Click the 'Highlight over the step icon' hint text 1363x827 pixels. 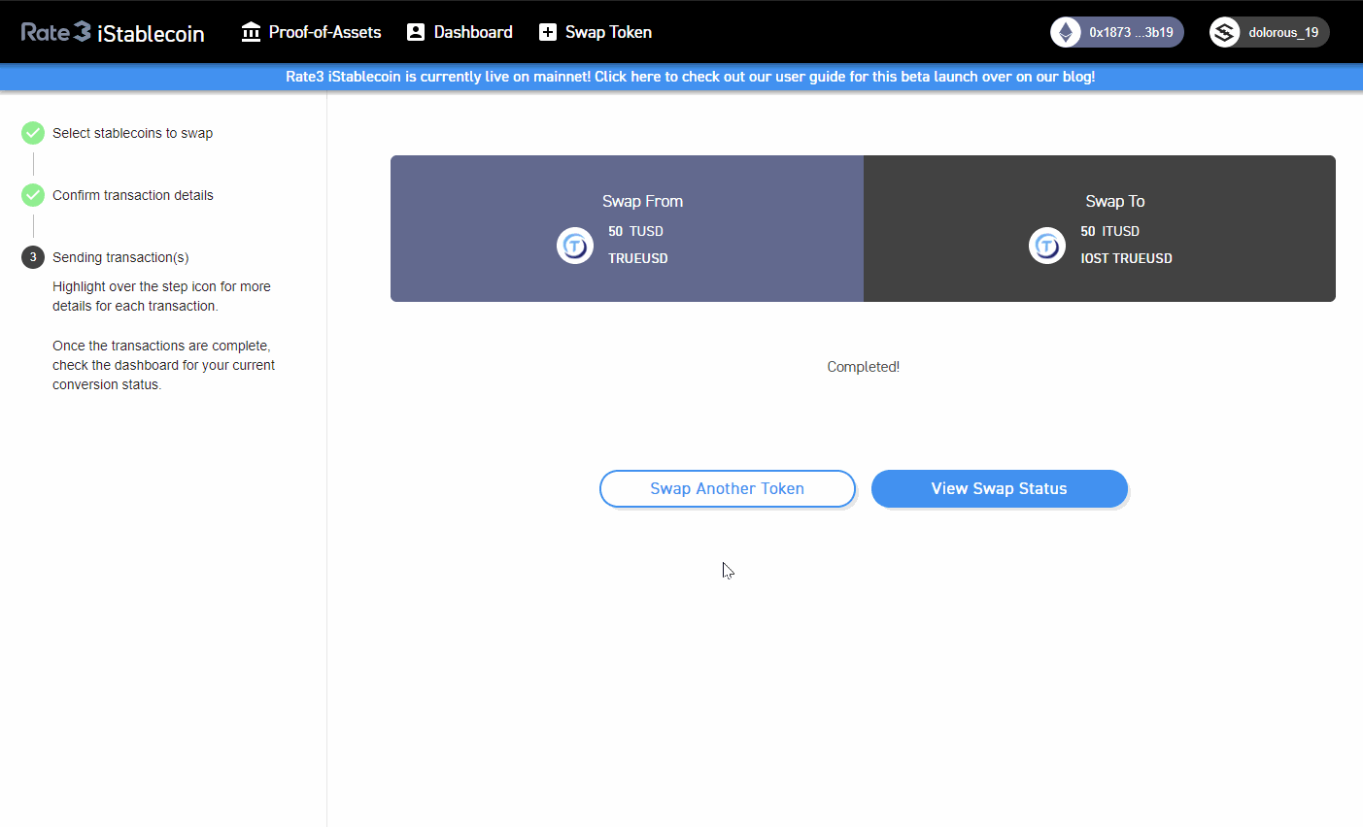point(161,296)
